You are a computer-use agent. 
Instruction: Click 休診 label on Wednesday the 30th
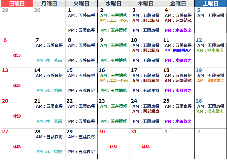pyautogui.click(x=114, y=147)
